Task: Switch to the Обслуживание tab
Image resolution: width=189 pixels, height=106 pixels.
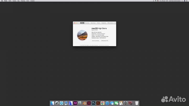Action: coord(111,23)
